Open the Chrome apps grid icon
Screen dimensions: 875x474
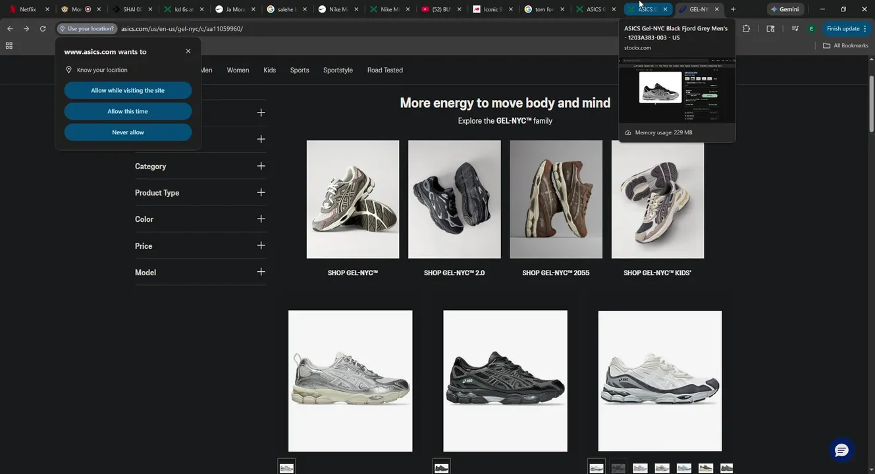[x=9, y=45]
